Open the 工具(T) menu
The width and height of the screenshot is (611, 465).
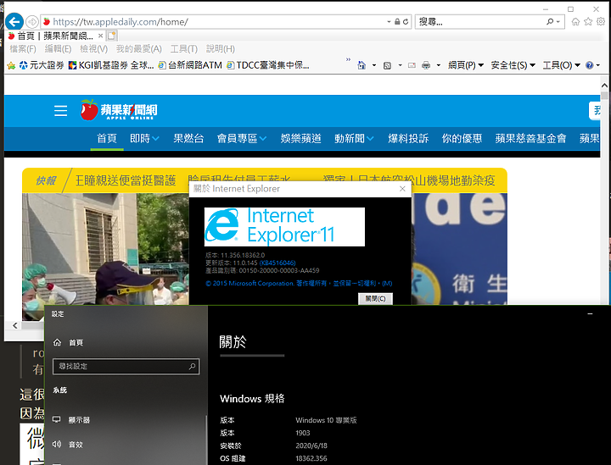(x=184, y=49)
